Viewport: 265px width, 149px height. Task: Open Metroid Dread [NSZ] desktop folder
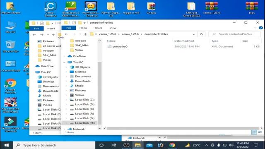[x=191, y=9]
